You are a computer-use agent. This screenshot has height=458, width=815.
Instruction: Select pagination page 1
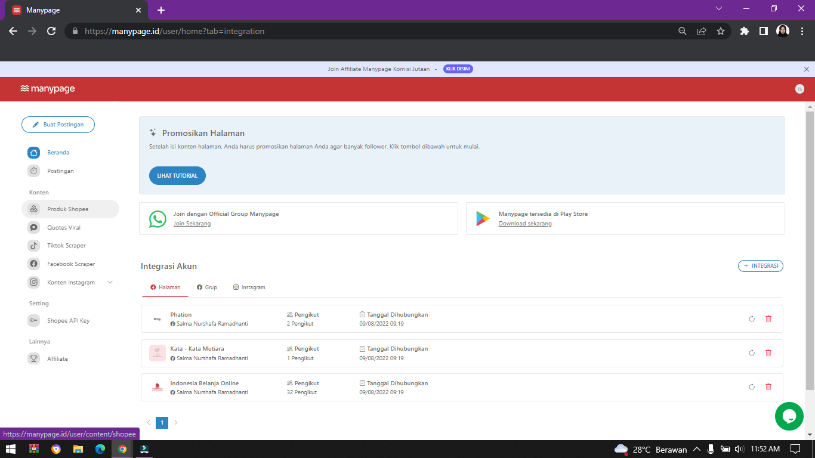(162, 423)
